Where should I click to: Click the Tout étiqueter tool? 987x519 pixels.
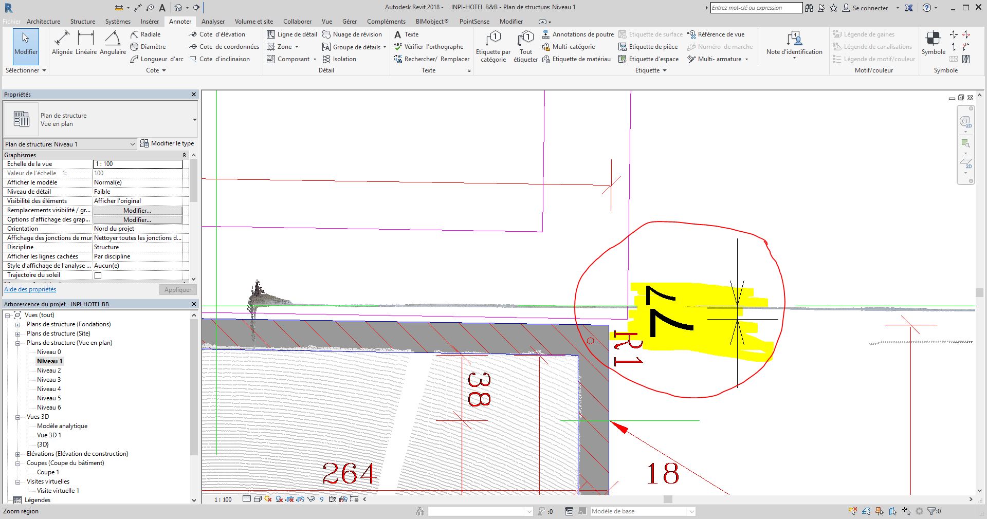(525, 46)
